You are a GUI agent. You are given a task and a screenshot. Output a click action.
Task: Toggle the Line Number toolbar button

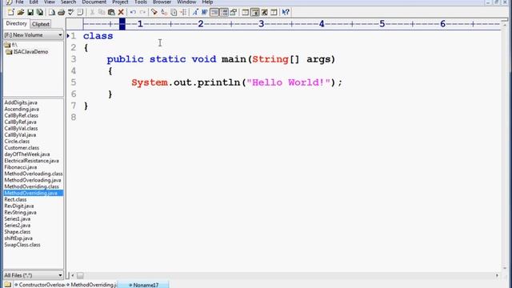pos(214,13)
